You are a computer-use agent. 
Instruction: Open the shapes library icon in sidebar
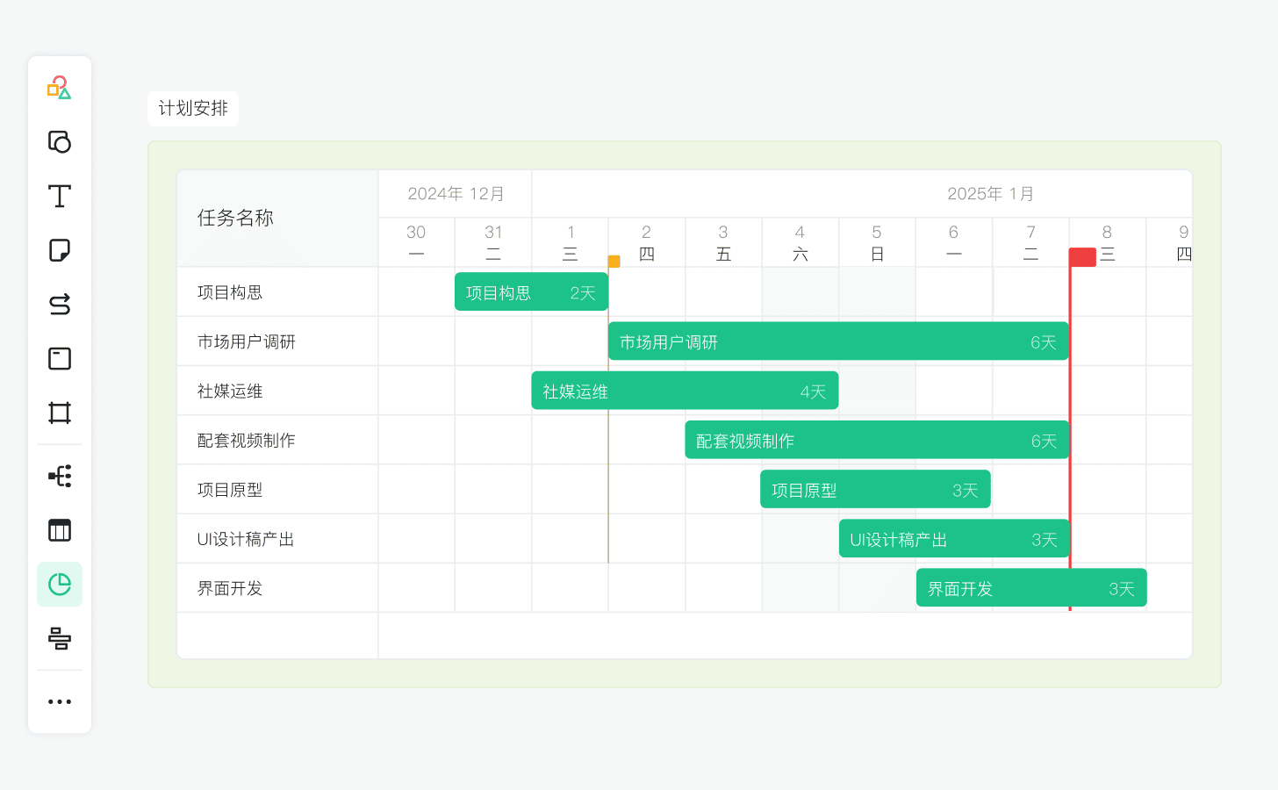(59, 88)
